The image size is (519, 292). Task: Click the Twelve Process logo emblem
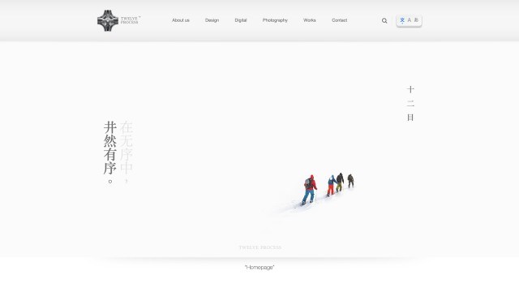tap(108, 20)
